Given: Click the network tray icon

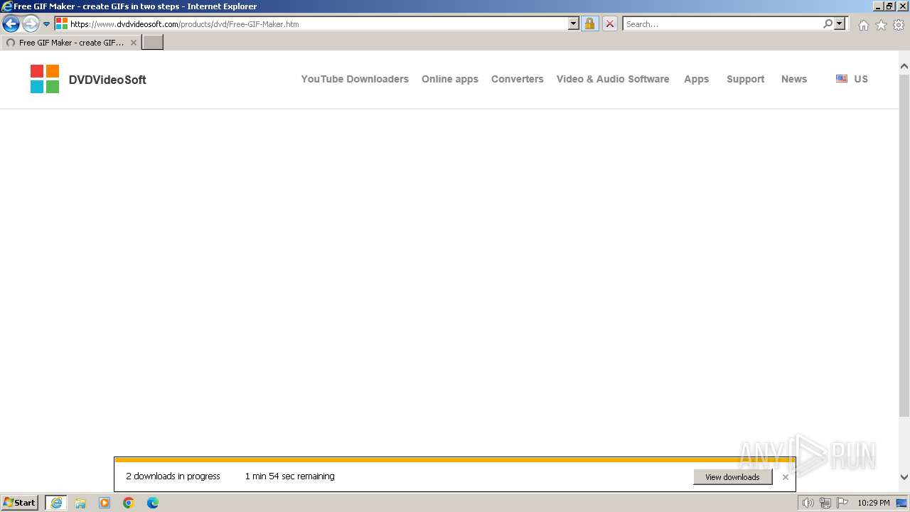Looking at the screenshot, I should 825,503.
